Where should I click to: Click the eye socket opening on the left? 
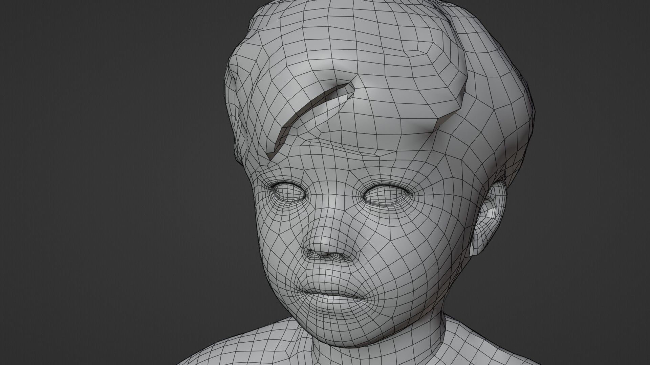(288, 193)
